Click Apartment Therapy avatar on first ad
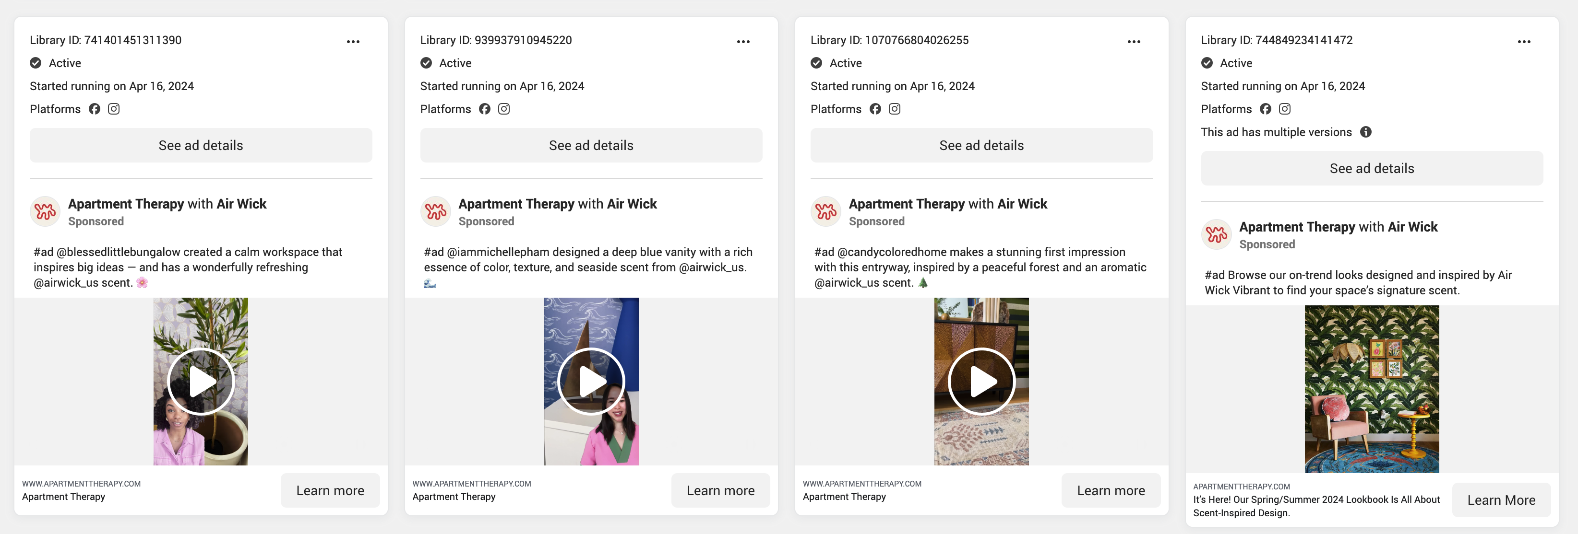This screenshot has width=1578, height=534. [45, 212]
